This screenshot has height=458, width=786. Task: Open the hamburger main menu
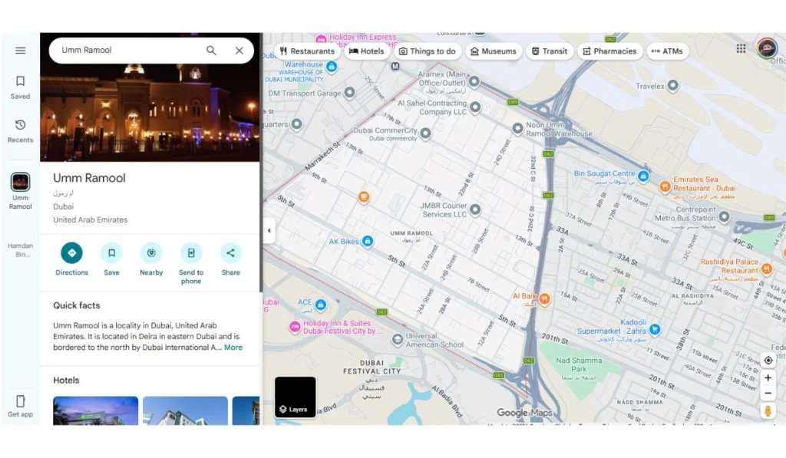pos(20,51)
